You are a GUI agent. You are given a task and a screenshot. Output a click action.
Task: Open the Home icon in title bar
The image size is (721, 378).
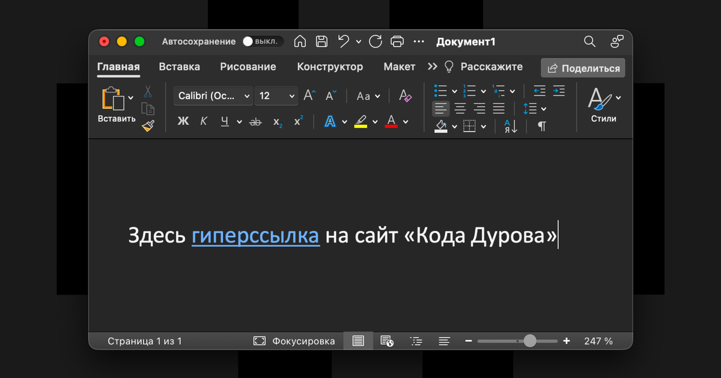tap(300, 41)
